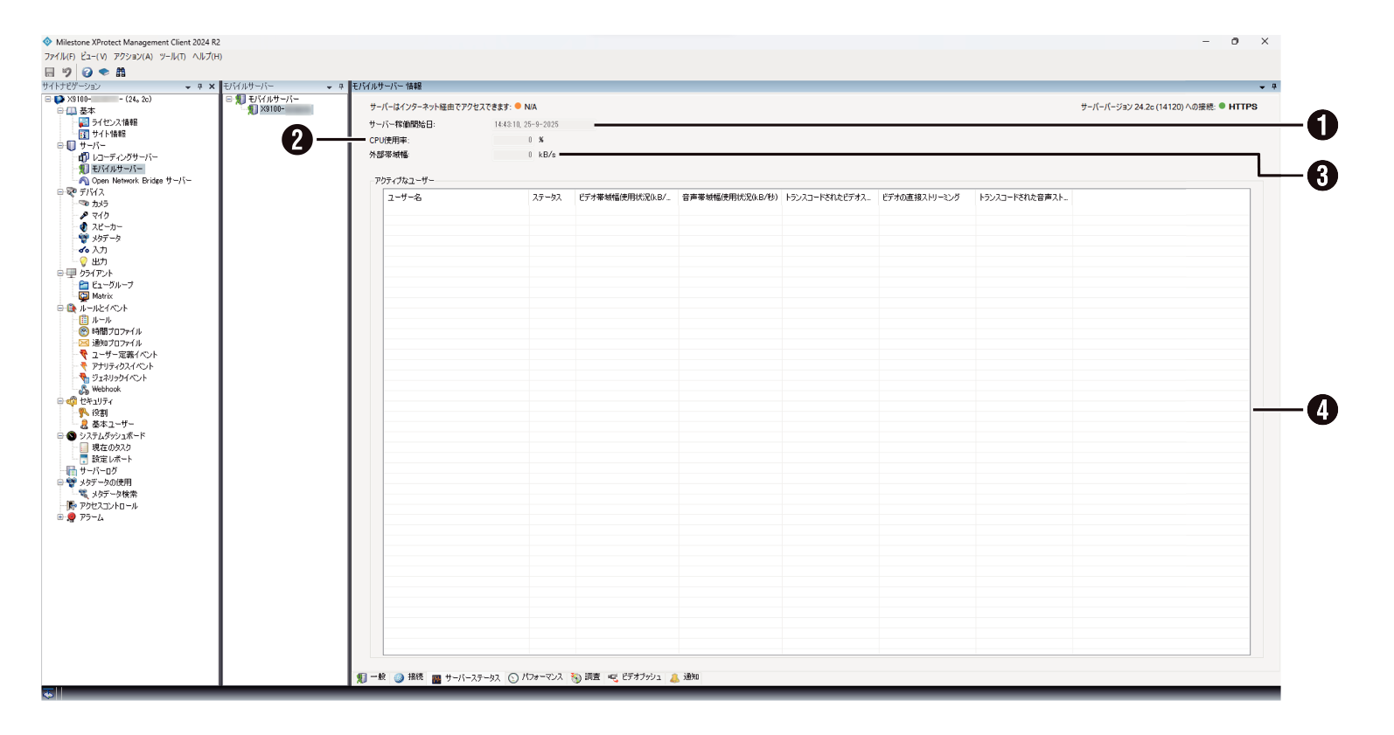Open 時間プロファイル node
This screenshot has height=735, width=1394.
116,331
